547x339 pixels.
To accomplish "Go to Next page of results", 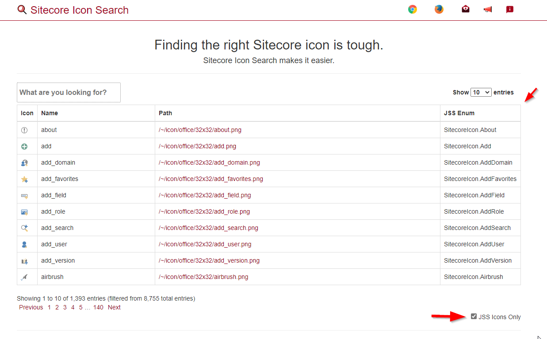I will point(114,307).
